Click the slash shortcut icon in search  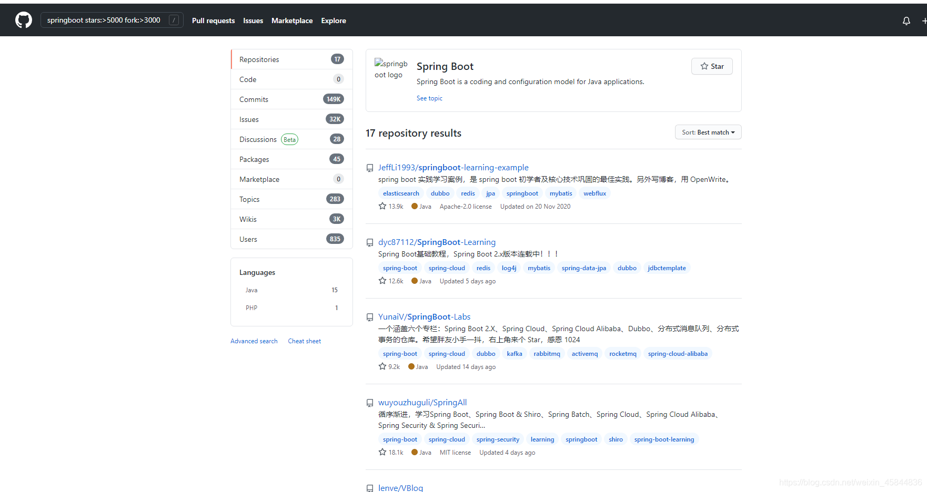point(174,20)
